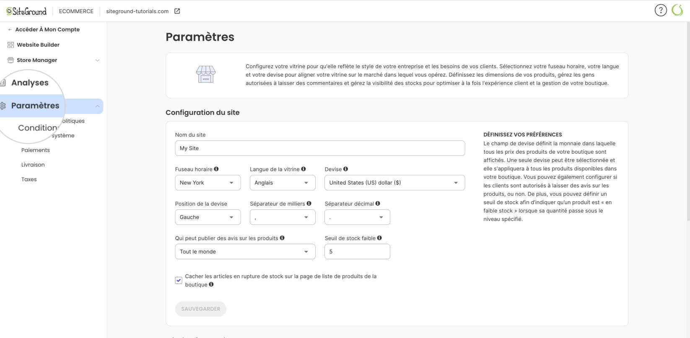Open Store Manager in the sidebar
Viewport: 690px width, 338px height.
point(37,60)
